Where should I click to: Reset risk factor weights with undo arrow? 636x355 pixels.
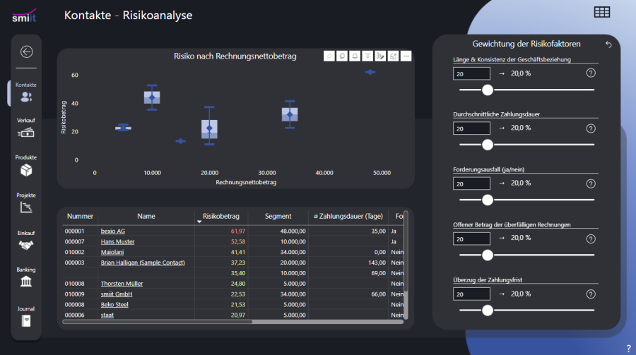pyautogui.click(x=609, y=44)
